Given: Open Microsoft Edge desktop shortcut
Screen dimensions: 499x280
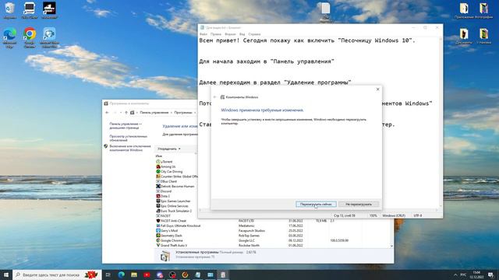Looking at the screenshot, I should pos(10,37).
